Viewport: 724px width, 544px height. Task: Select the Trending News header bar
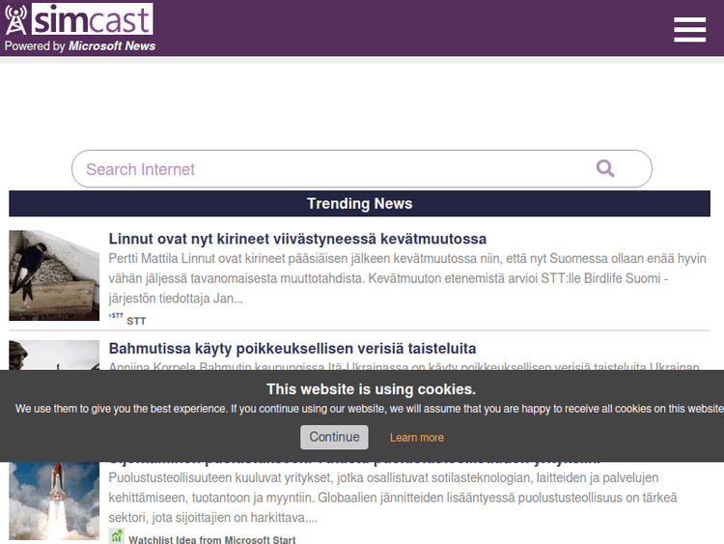click(359, 204)
